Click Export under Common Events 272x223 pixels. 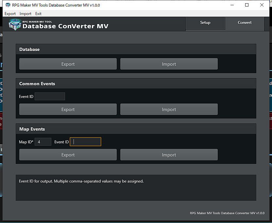tap(68, 109)
